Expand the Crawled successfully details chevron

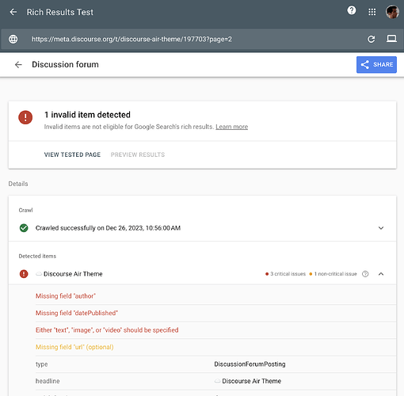381,228
